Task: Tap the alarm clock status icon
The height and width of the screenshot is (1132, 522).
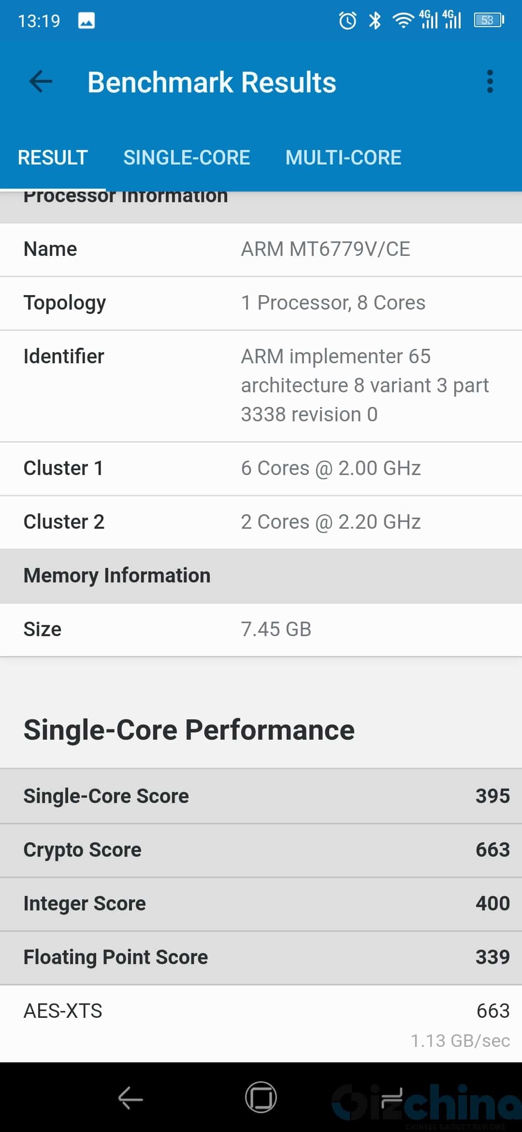Action: click(x=348, y=20)
